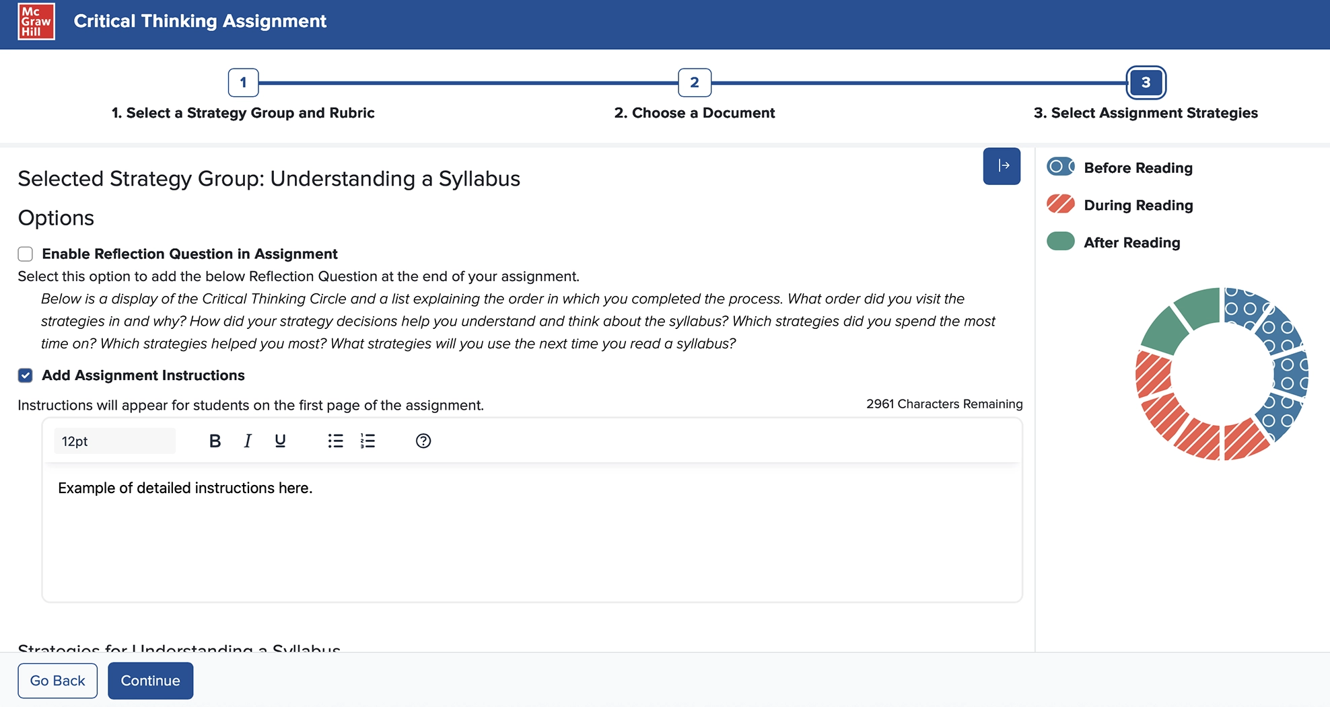Click the Continue button
Screen dimensions: 1330x707
click(x=150, y=680)
